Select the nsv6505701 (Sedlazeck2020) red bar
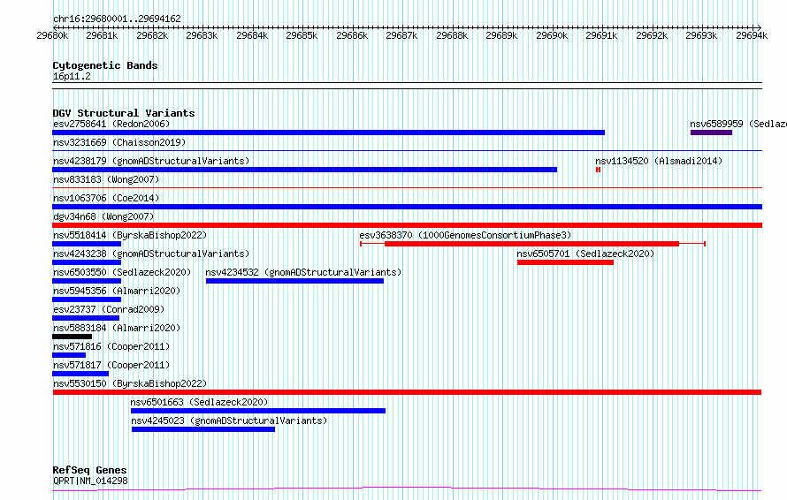Screen dimensions: 787x500 565,262
